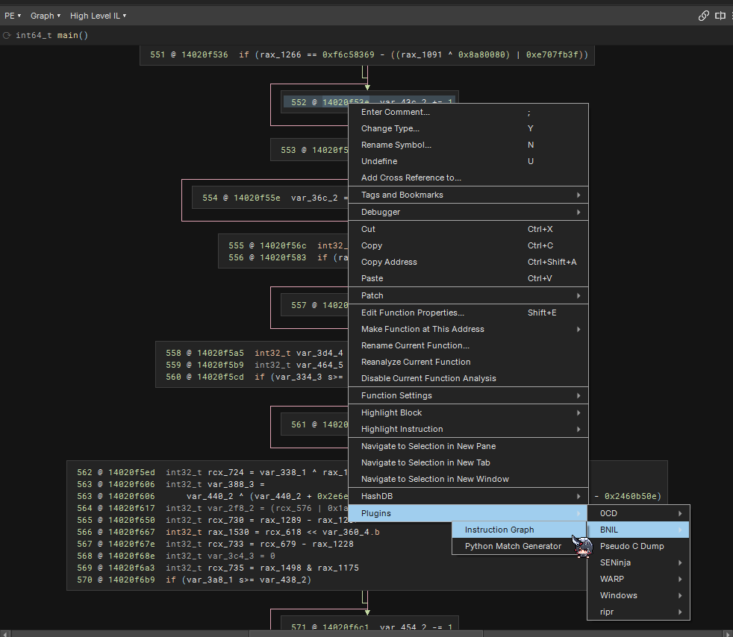This screenshot has width=733, height=637.
Task: Select Rename Symbol menu entry
Action: tap(396, 145)
